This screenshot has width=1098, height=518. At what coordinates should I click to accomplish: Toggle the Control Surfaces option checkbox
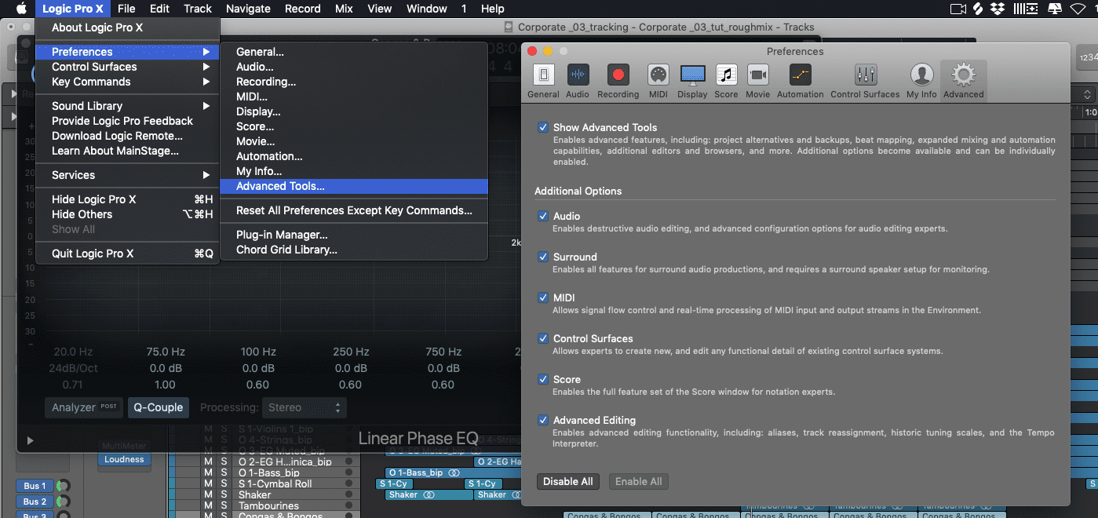tap(543, 338)
